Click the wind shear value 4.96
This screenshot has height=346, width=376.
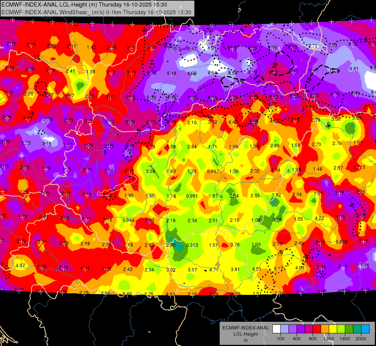[x=300, y=268]
